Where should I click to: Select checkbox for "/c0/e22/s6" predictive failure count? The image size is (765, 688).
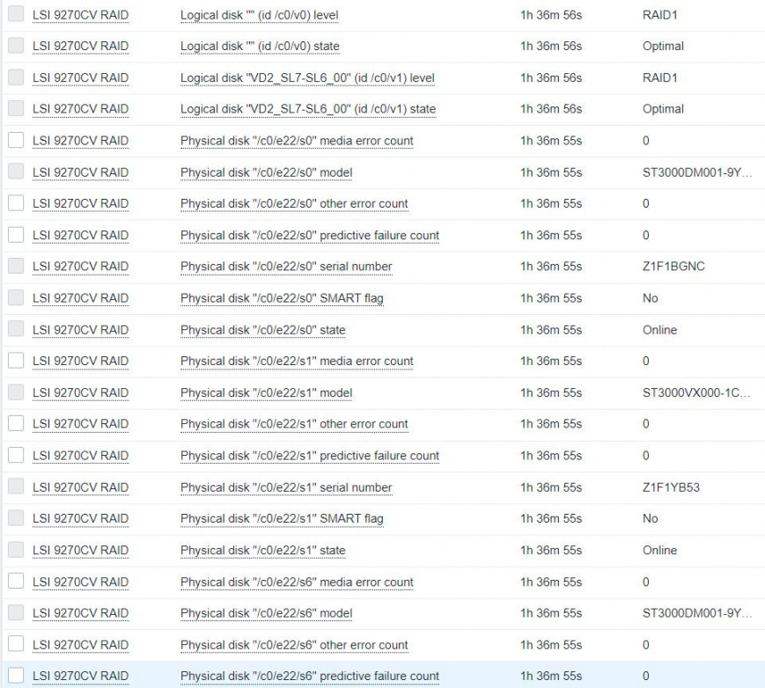tap(16, 676)
